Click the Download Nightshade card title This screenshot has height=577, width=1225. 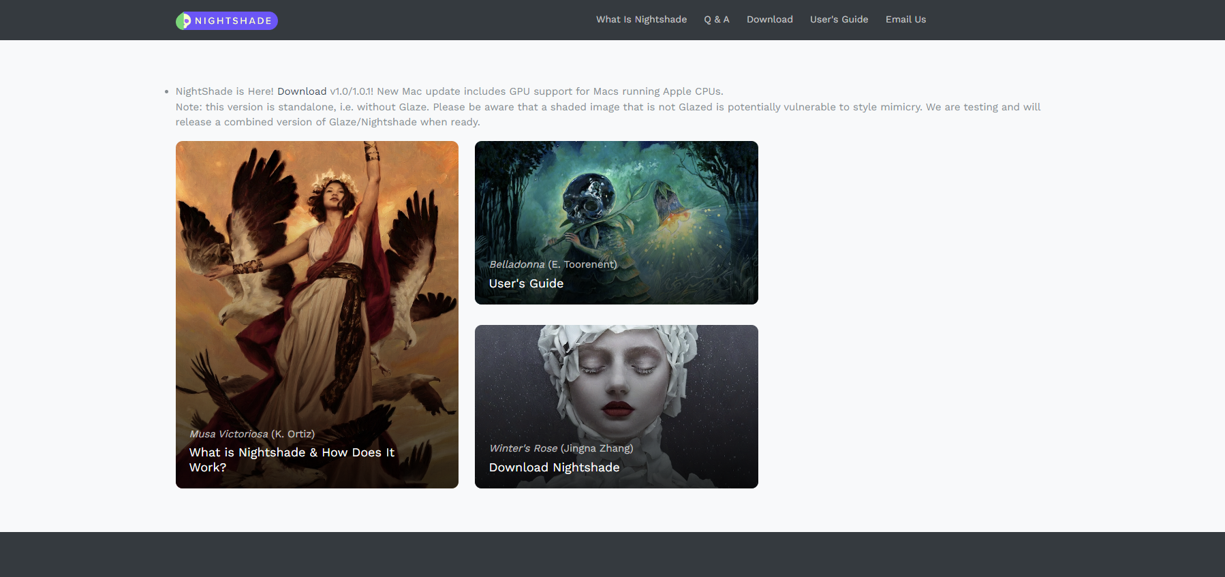[554, 467]
